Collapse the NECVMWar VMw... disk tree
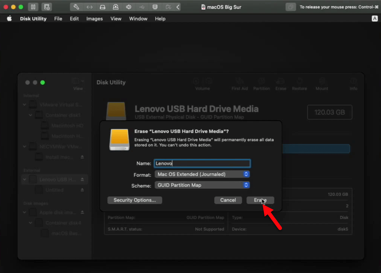This screenshot has width=381, height=273. (x=24, y=147)
